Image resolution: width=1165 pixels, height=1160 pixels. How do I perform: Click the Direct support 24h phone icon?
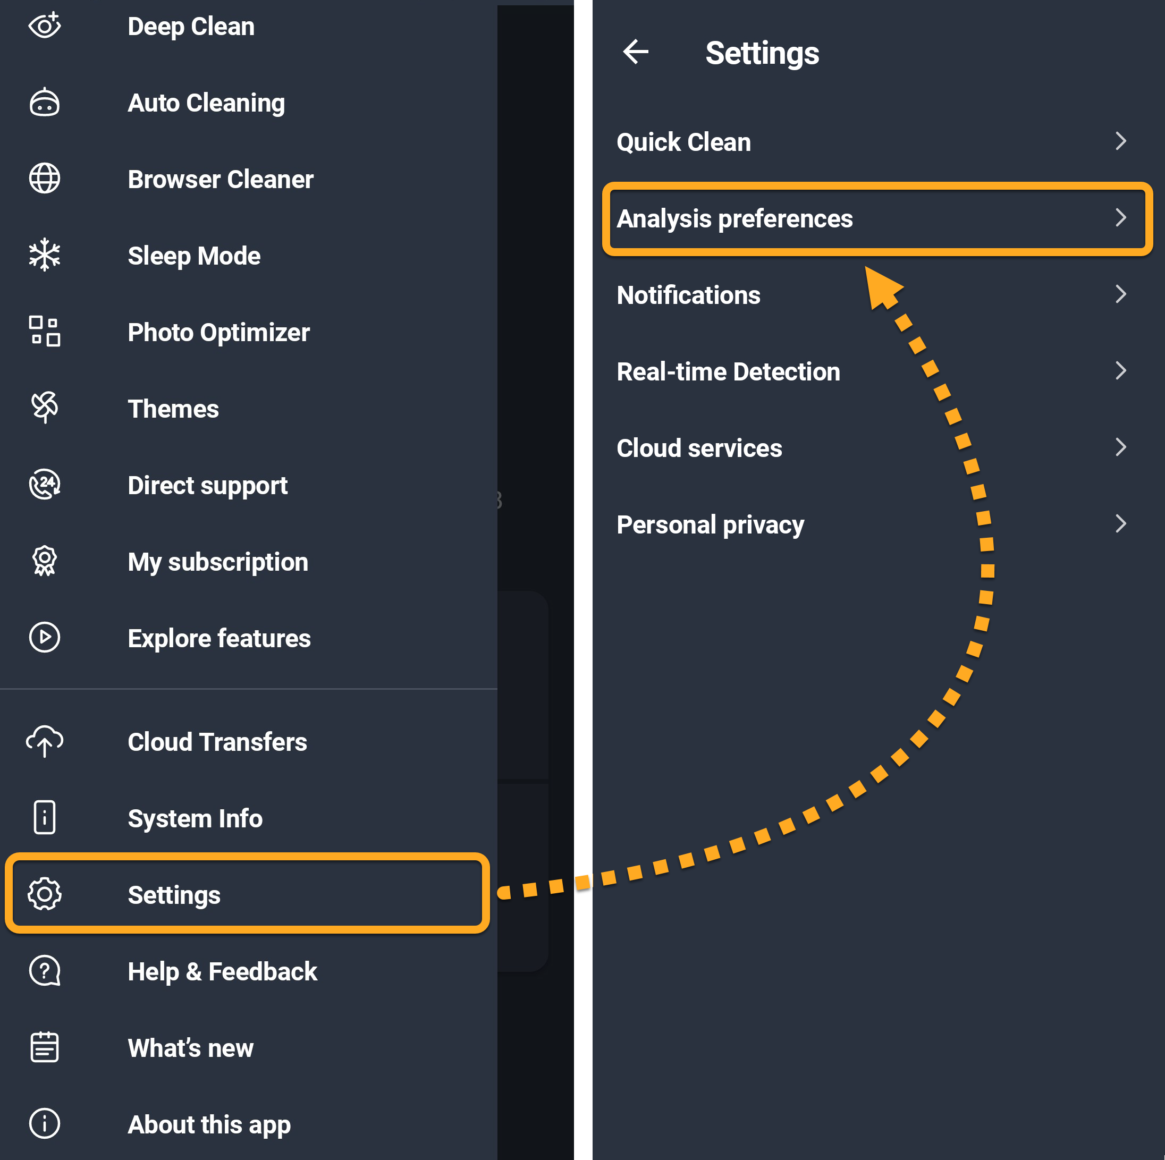45,485
